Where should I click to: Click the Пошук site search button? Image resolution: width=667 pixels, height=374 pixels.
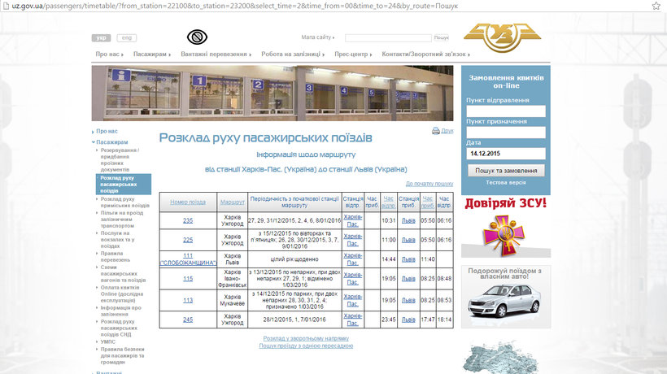point(441,38)
